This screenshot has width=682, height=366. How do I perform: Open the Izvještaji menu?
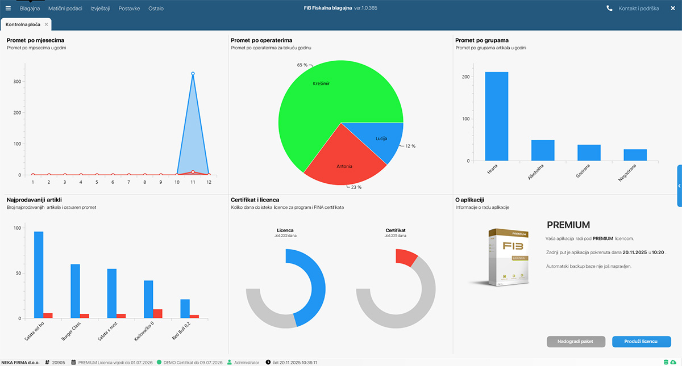[100, 9]
